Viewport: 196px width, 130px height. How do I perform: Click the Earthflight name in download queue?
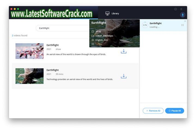(155, 23)
